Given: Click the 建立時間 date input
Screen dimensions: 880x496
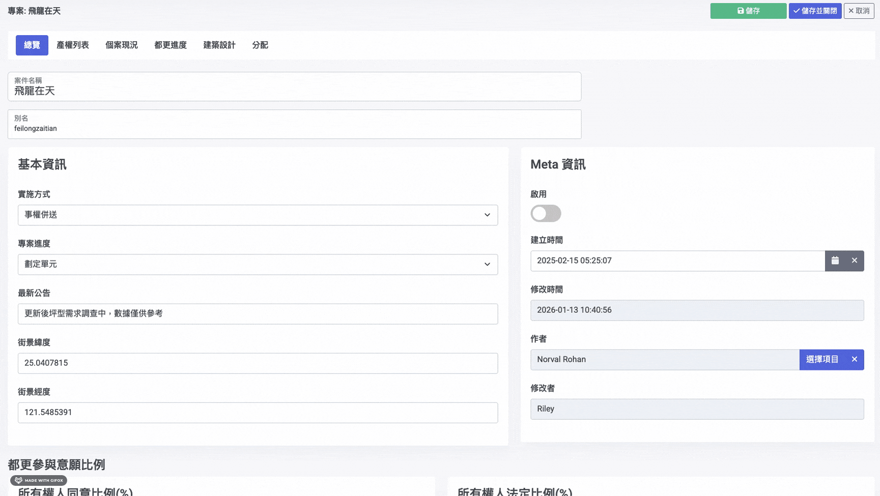Looking at the screenshot, I should pos(678,260).
